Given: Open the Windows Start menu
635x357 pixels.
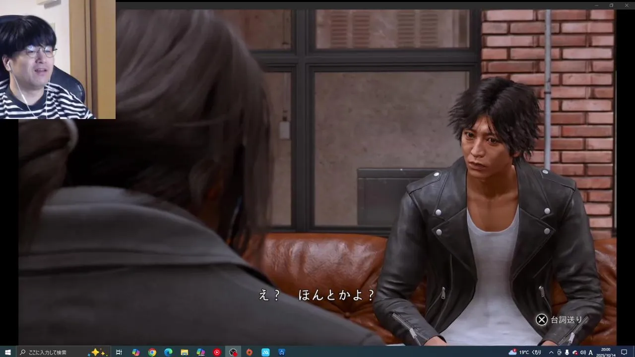Looking at the screenshot, I should point(8,352).
